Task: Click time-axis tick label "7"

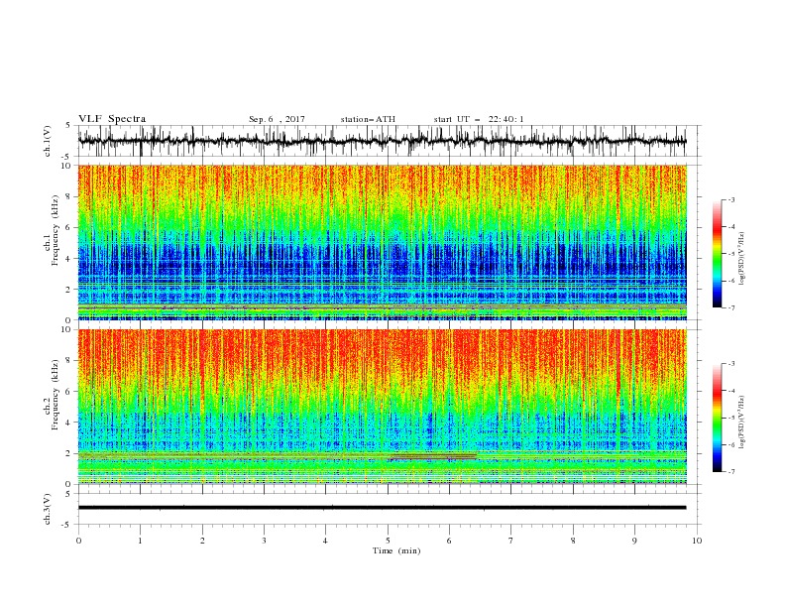Action: (511, 541)
